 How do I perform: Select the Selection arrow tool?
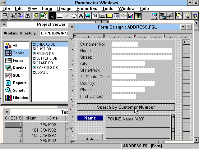click(52, 16)
